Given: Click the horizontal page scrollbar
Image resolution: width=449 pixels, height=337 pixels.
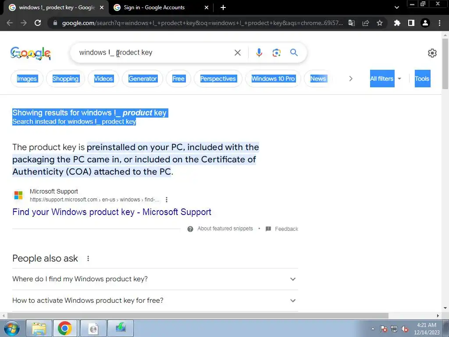Looking at the screenshot, I should click(198, 315).
